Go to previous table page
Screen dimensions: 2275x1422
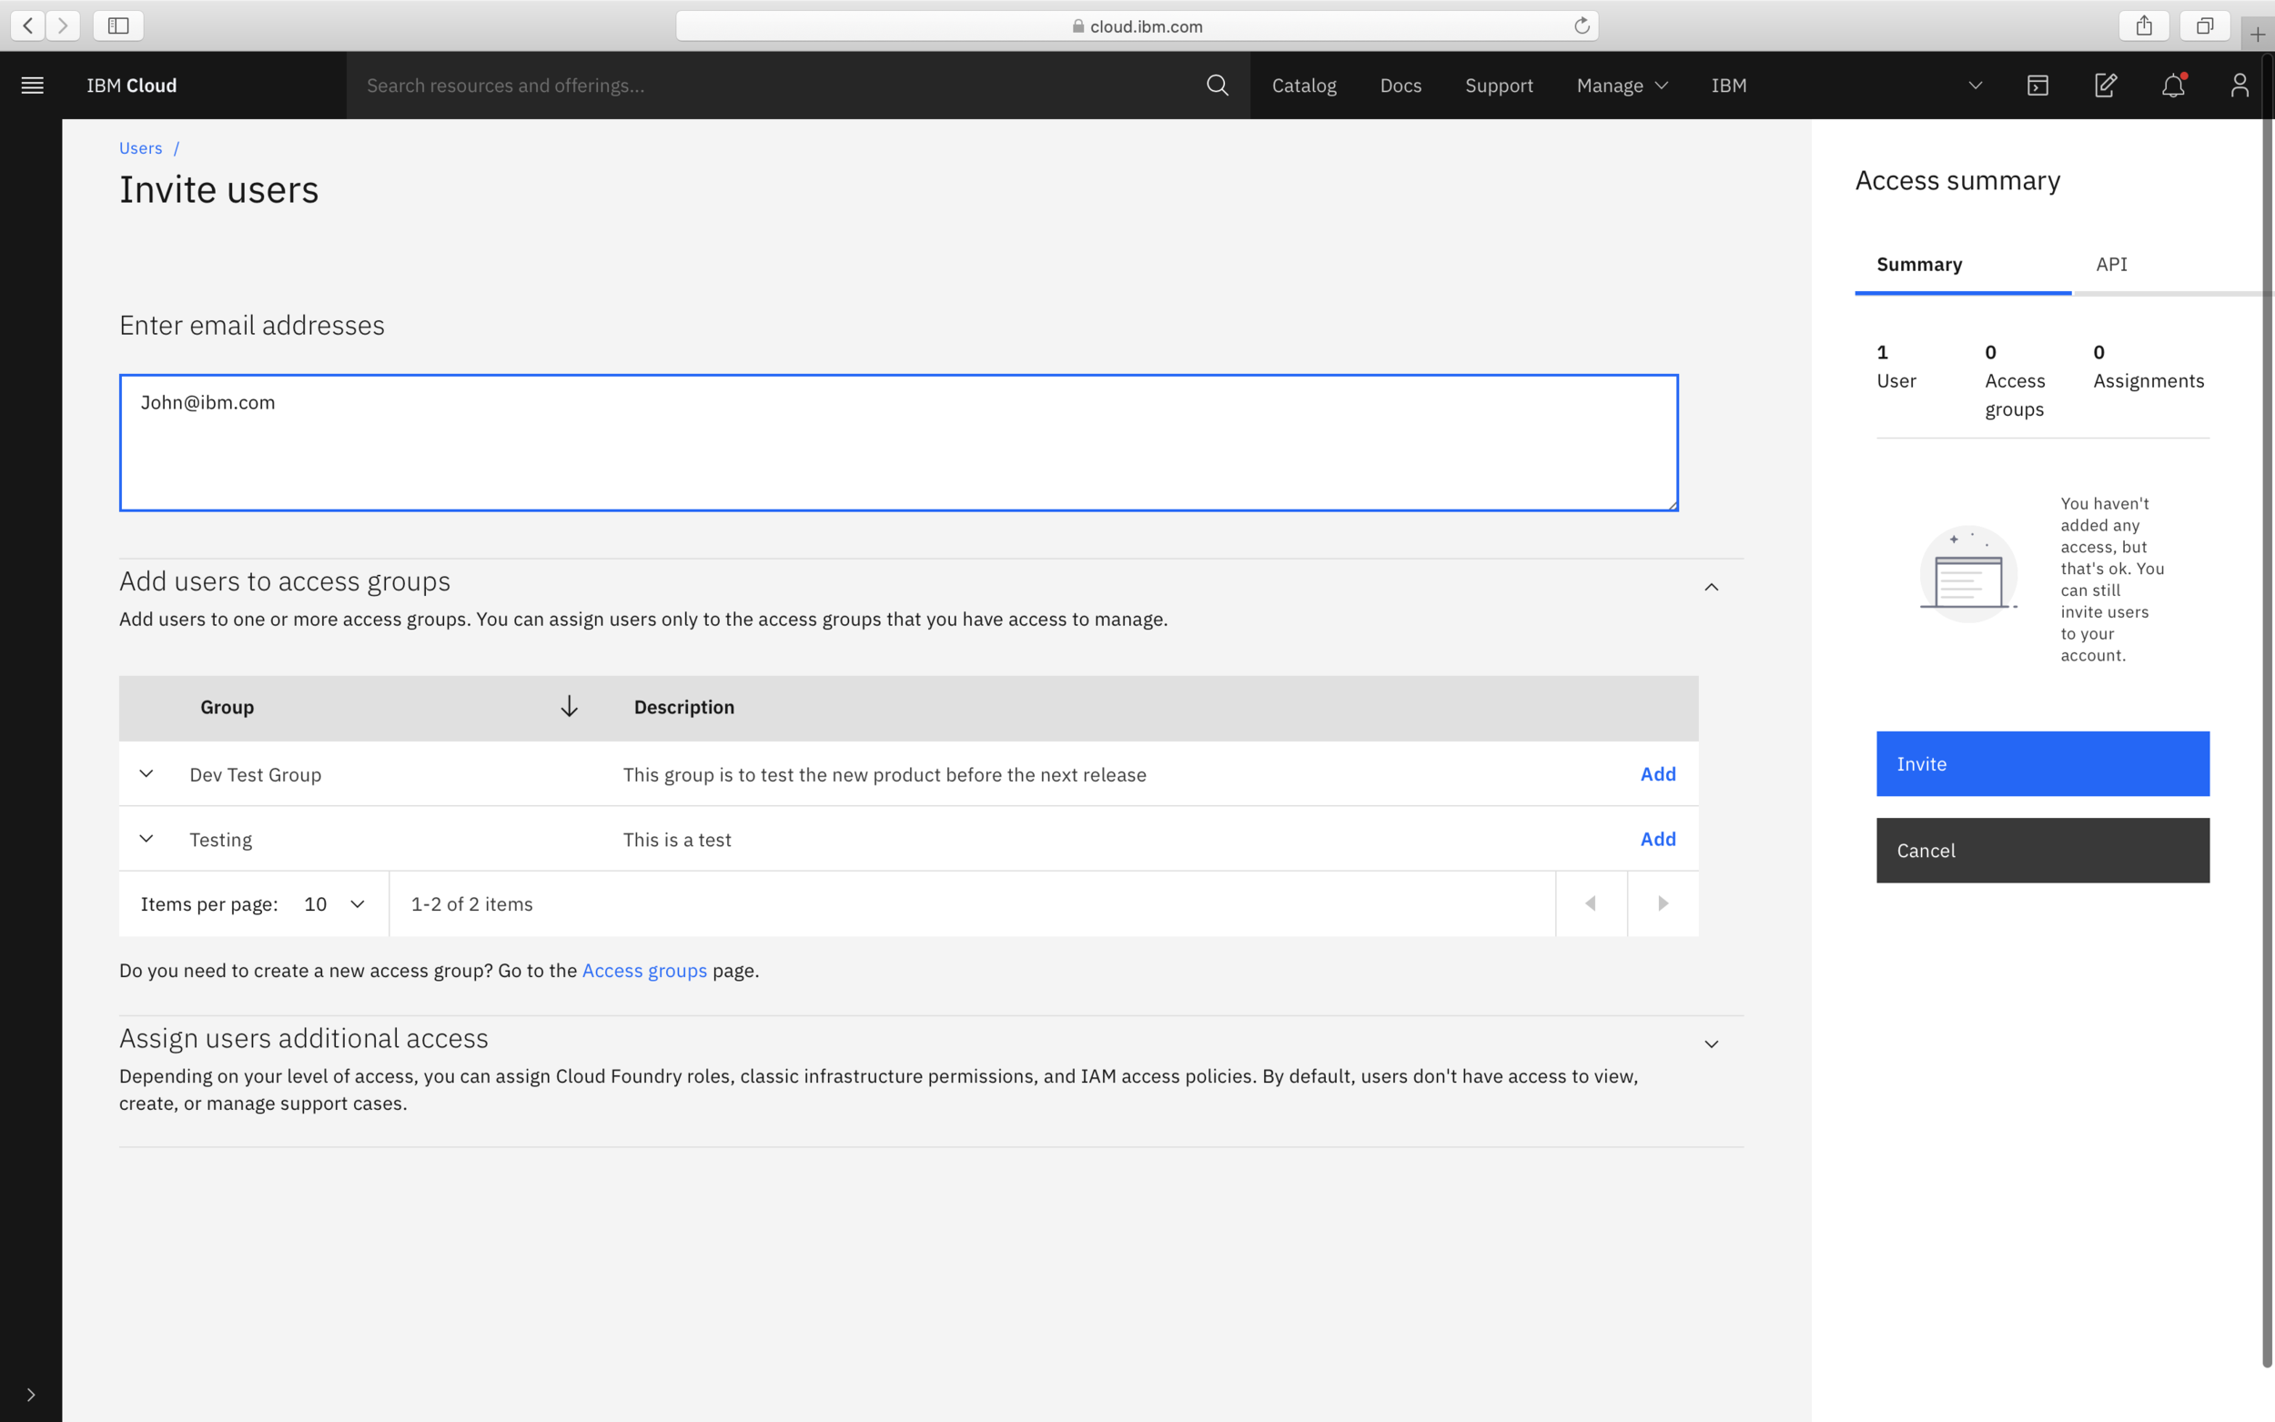[x=1591, y=903]
